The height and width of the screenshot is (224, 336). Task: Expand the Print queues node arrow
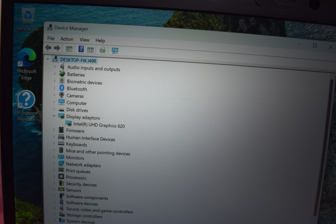[54, 170]
